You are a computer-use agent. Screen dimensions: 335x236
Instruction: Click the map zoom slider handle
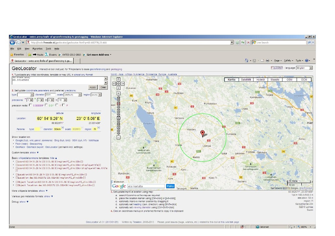click(118, 118)
